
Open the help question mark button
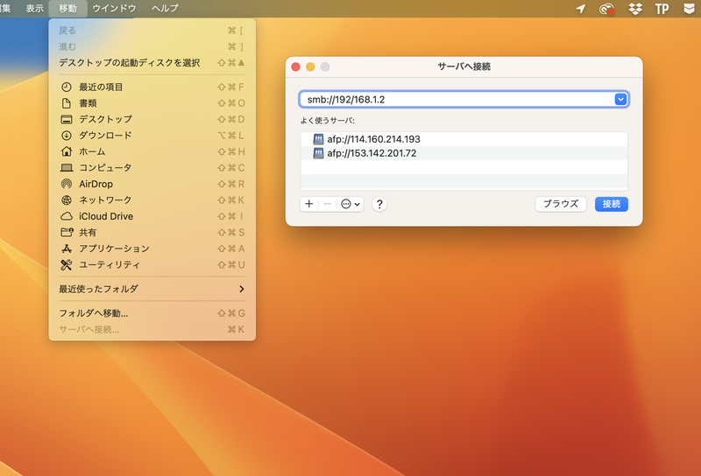(379, 204)
